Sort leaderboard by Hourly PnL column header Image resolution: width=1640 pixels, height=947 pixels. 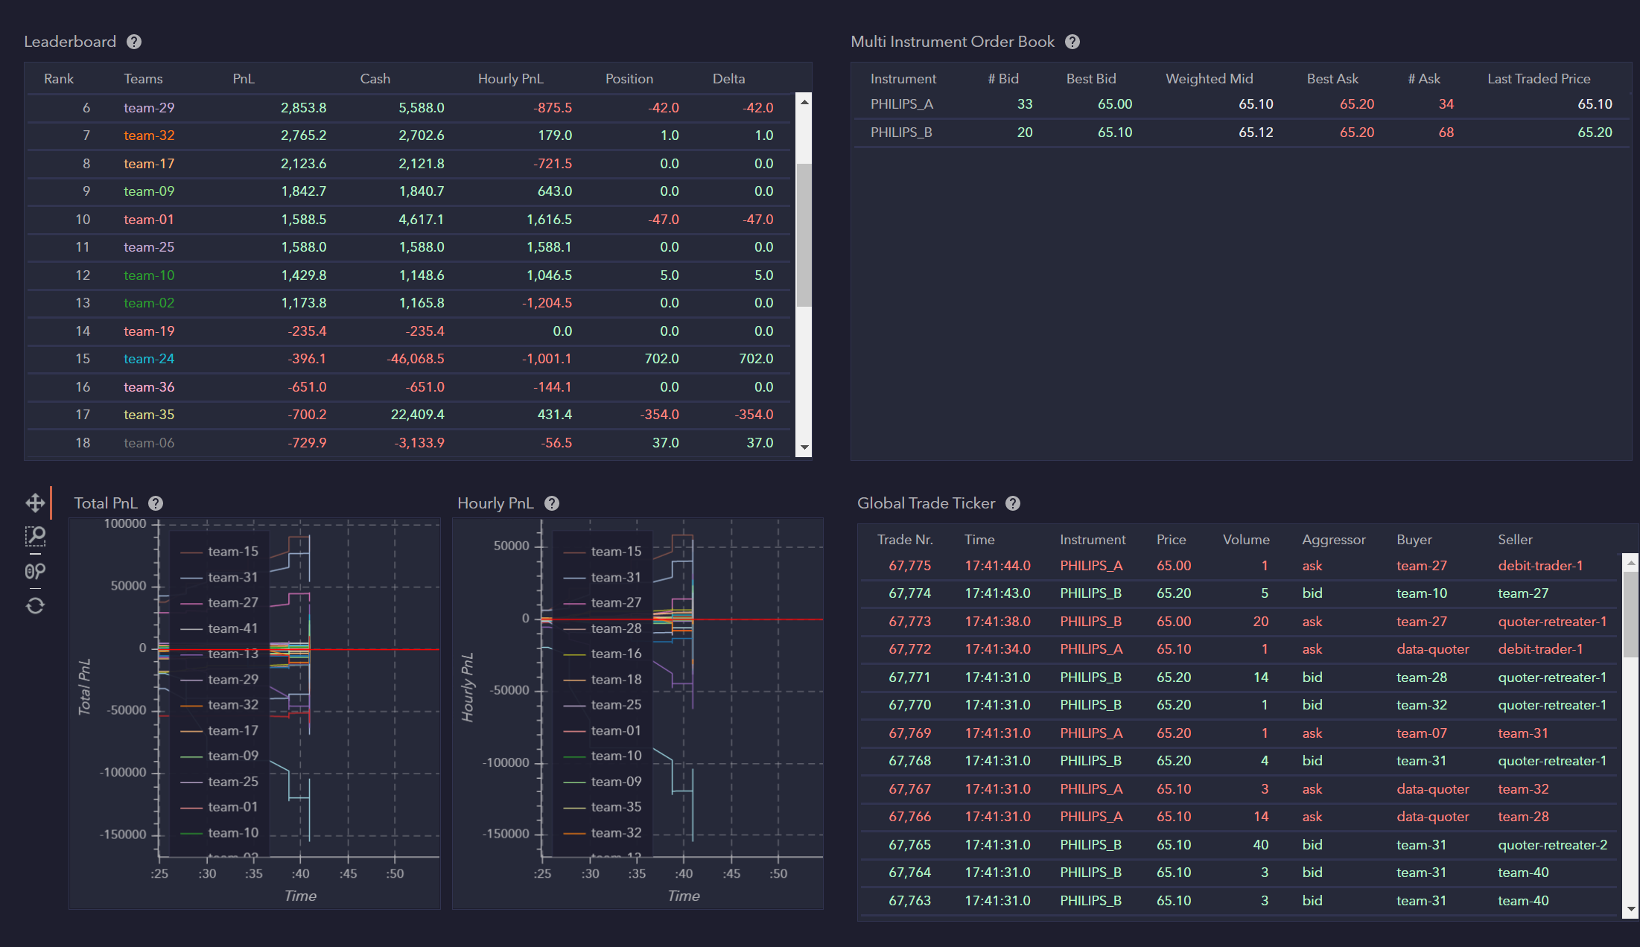pyautogui.click(x=510, y=79)
